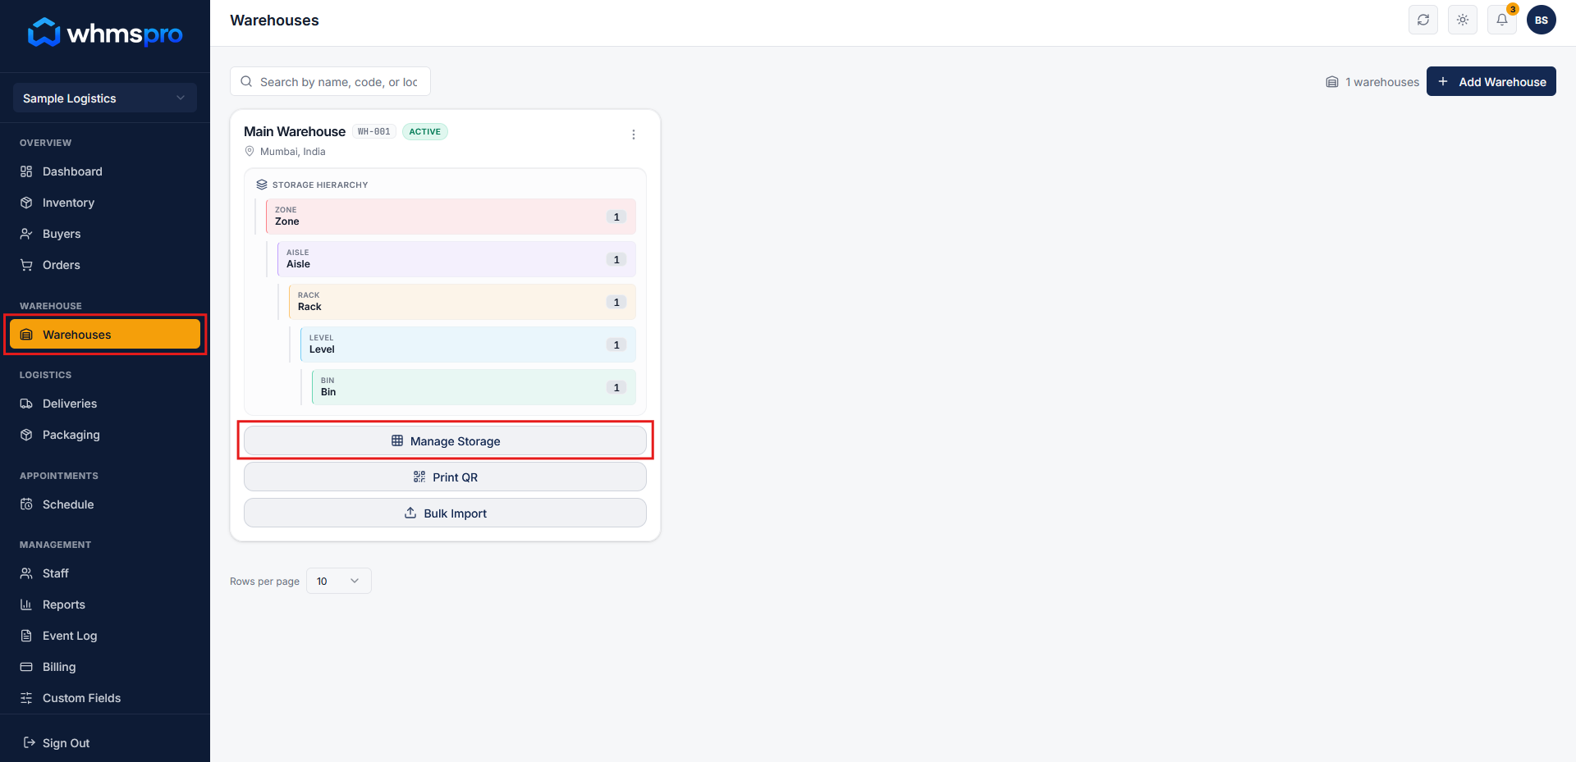
Task: Toggle light/dark theme sun icon
Action: coord(1463,20)
